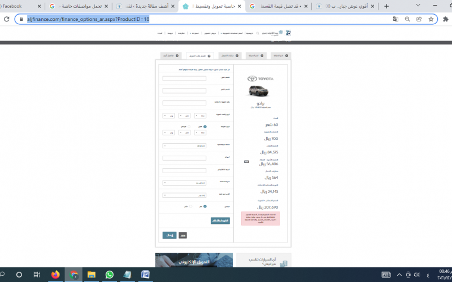Image resolution: width=452 pixels, height=282 pixels.
Task: Close the active حاسبة تمويل وتقسيط tab
Action: coord(239,6)
